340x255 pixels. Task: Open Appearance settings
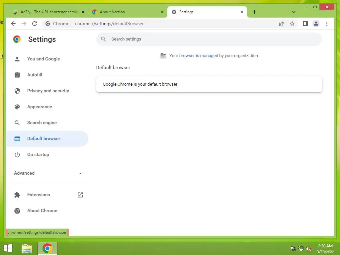coord(47,107)
